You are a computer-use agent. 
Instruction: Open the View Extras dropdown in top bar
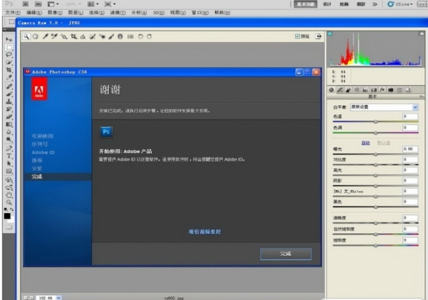[x=53, y=4]
